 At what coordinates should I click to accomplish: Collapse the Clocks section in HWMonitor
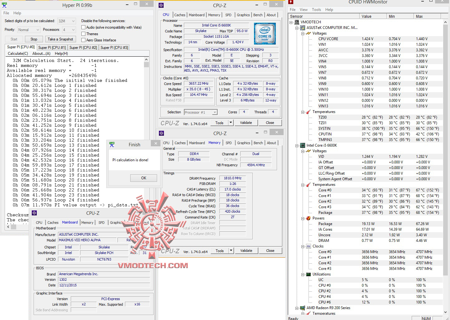click(303, 246)
